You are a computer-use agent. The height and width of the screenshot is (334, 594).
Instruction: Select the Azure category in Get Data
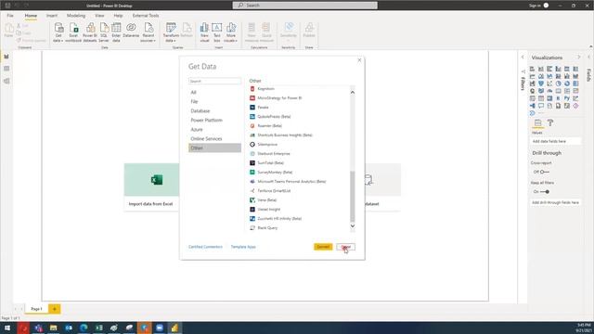pos(214,130)
